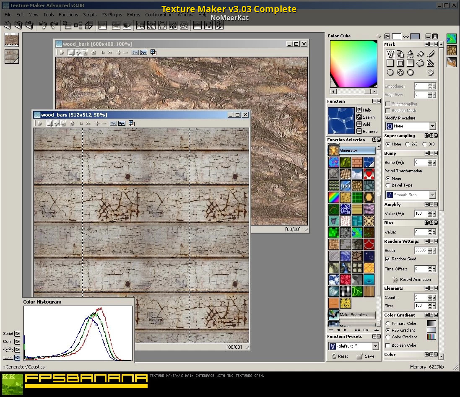Choose the Primary Color gradient option
This screenshot has height=397, width=460.
coord(388,324)
